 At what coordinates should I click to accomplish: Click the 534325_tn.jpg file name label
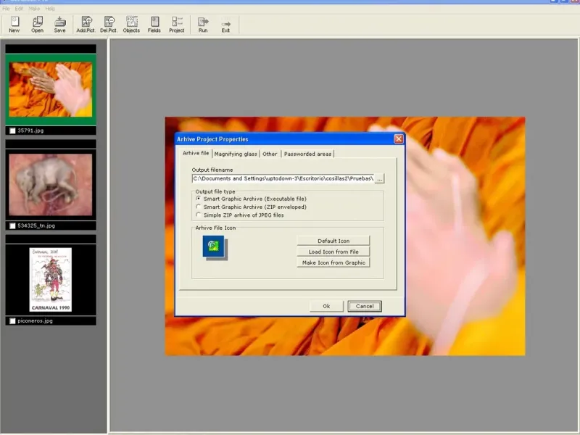[x=36, y=225]
